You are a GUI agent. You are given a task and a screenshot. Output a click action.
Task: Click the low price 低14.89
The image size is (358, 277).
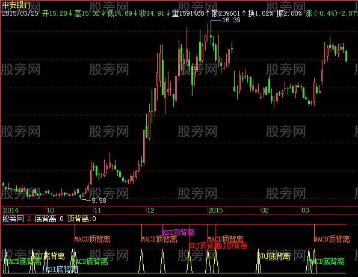coord(120,13)
